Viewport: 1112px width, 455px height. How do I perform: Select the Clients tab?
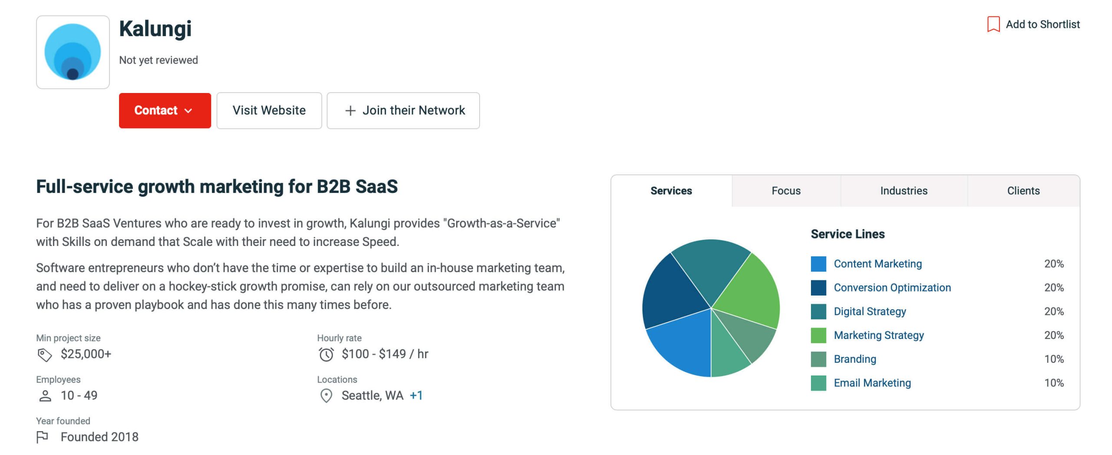[x=1023, y=191]
